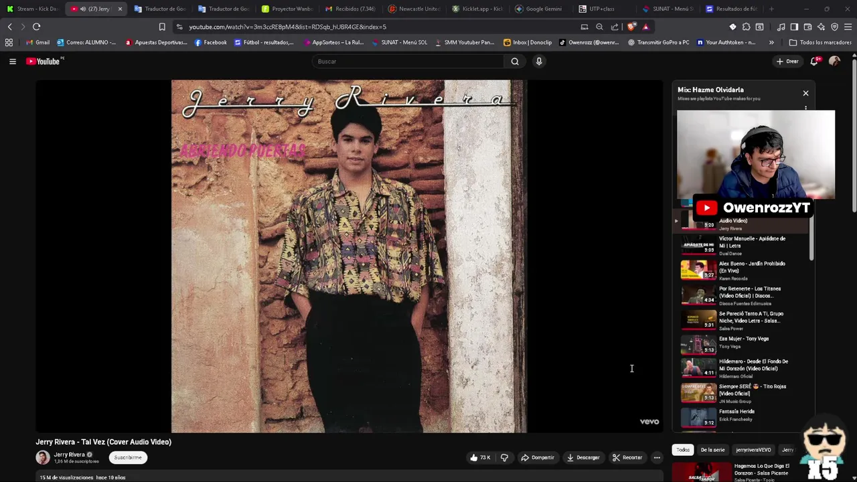
Task: Switch to the Stream - Kick Dashboard tab
Action: click(33, 9)
